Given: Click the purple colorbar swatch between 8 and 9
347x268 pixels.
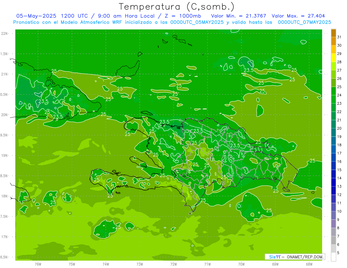Looking at the screenshot, I should (333, 224).
